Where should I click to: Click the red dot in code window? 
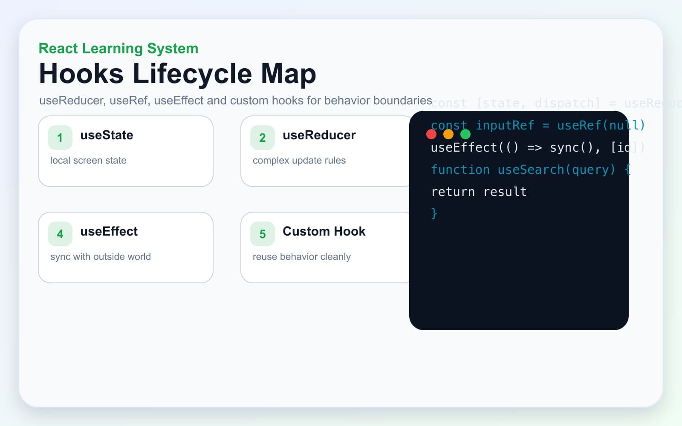(431, 134)
